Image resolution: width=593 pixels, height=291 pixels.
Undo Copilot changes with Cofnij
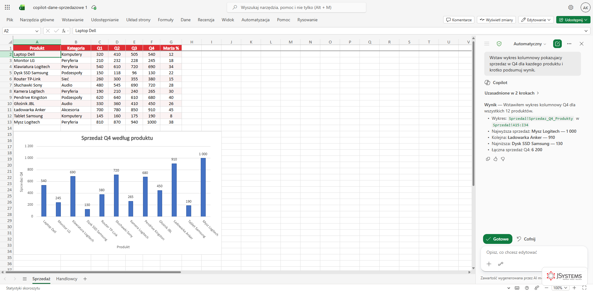[526, 239]
